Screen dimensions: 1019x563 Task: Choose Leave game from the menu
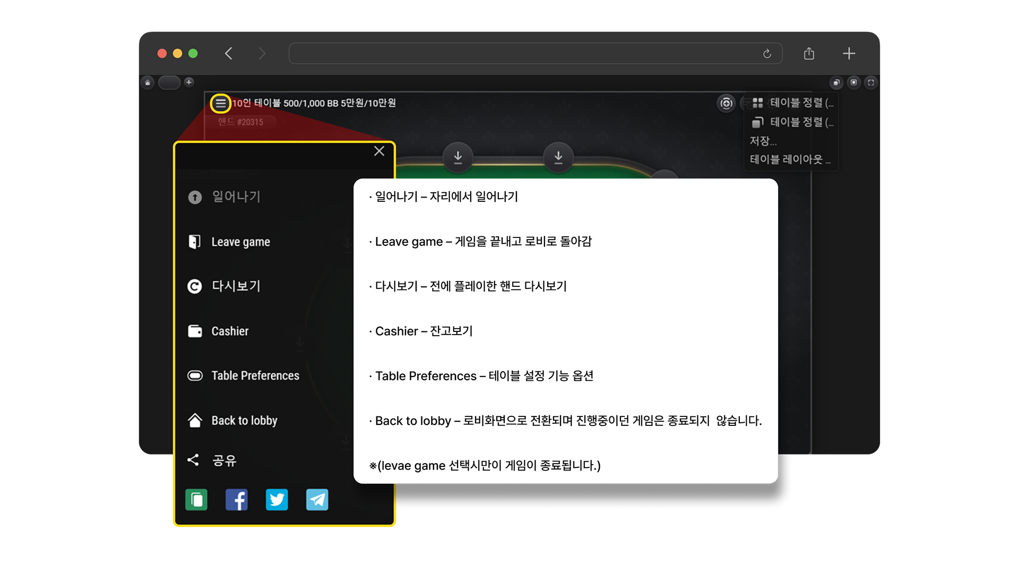[x=240, y=242]
